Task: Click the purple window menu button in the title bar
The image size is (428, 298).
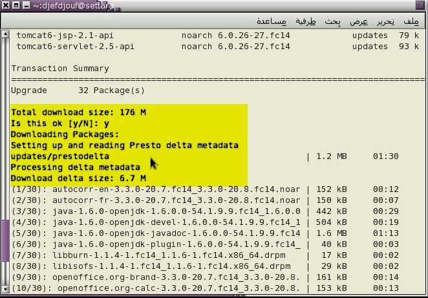Action: coord(421,5)
